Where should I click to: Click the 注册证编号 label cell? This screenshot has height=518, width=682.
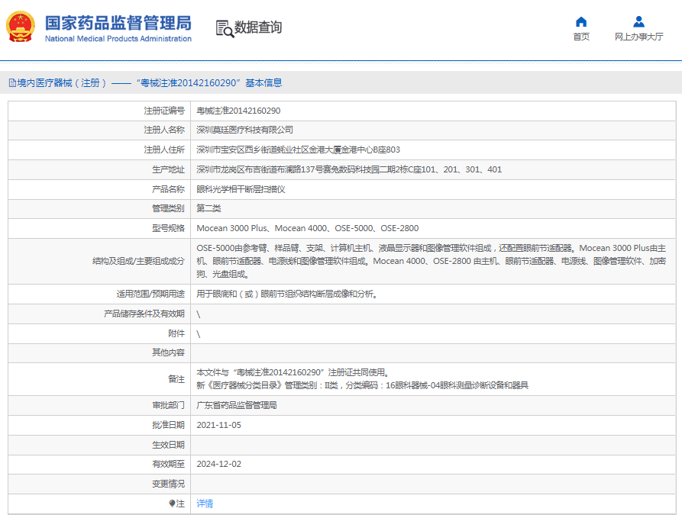point(99,111)
